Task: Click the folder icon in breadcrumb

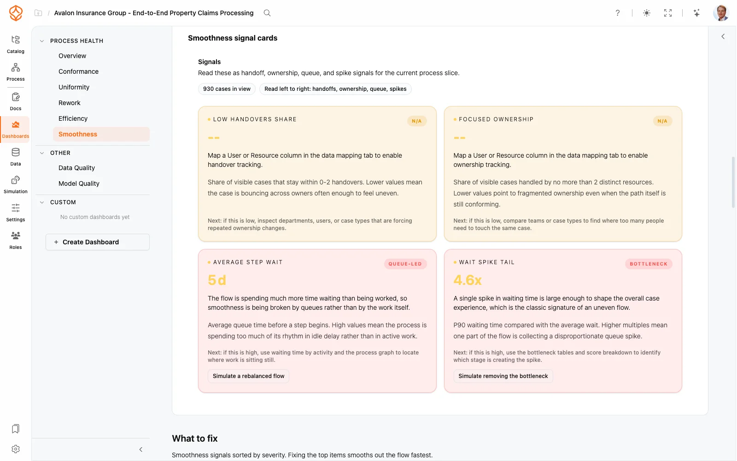Action: pyautogui.click(x=38, y=13)
